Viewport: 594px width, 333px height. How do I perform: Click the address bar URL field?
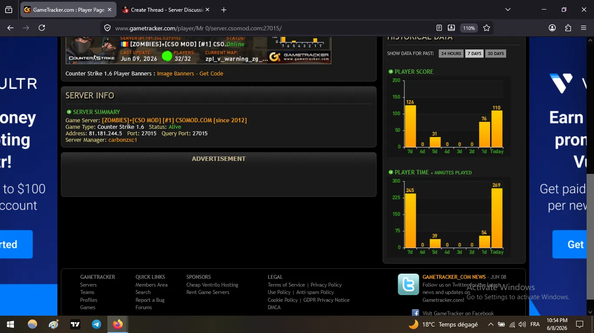click(270, 28)
